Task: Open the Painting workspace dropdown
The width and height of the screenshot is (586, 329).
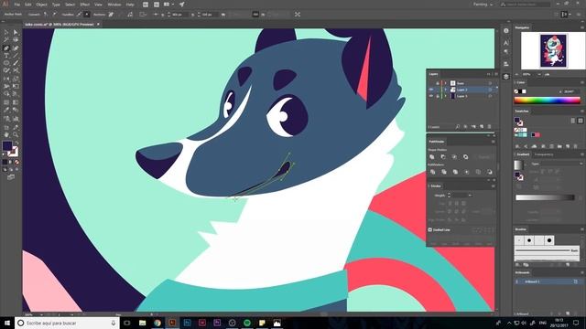Action: tap(483, 5)
